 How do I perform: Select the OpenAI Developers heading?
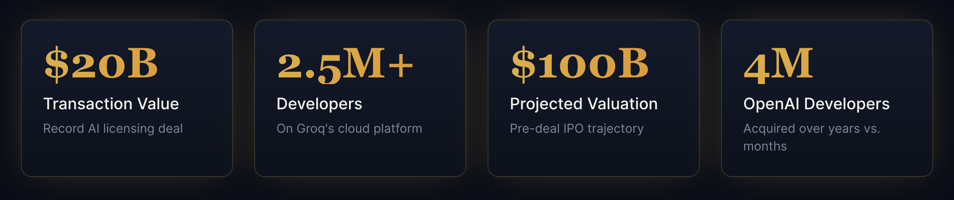tap(816, 104)
